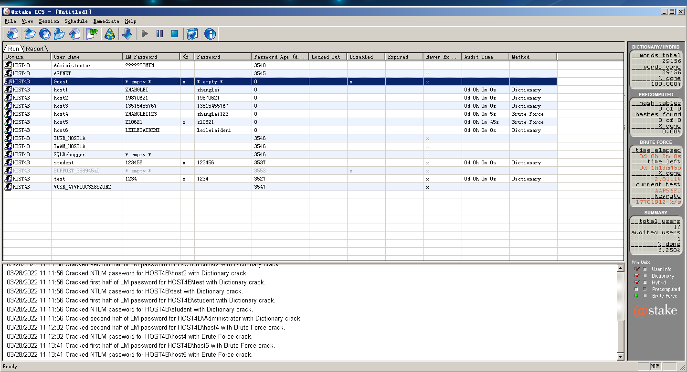Toggle the Win Dictionary checkbox
Viewport: 687px width, 372px height.
coord(636,276)
